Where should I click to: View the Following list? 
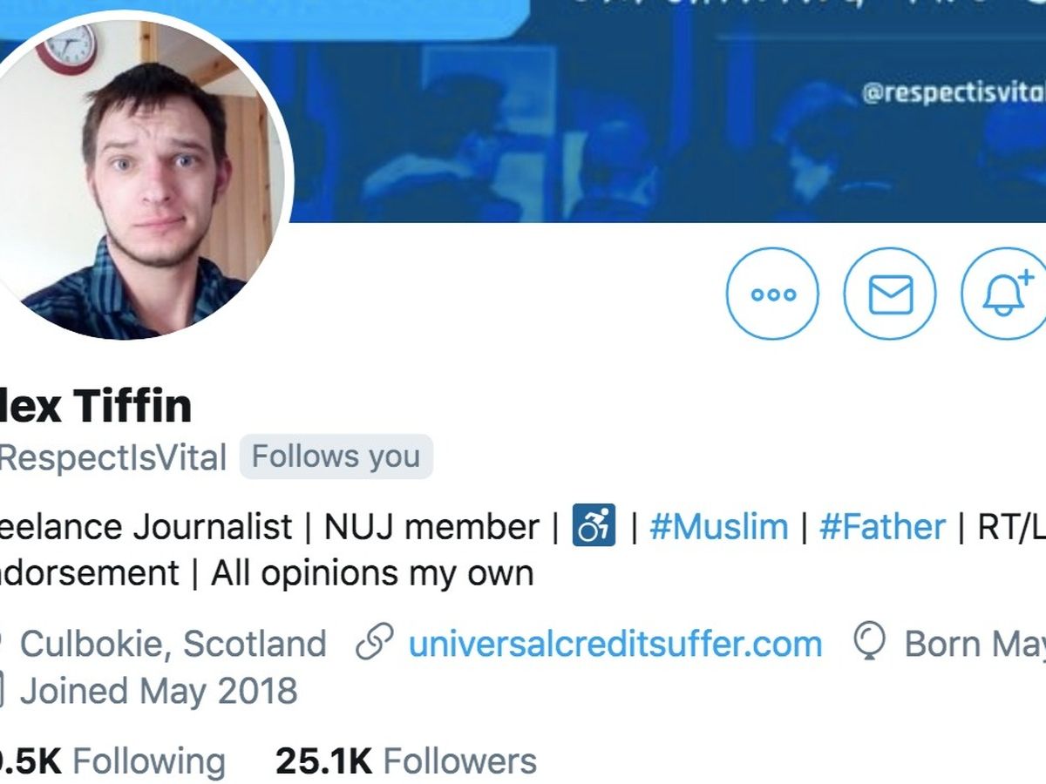coord(148,761)
